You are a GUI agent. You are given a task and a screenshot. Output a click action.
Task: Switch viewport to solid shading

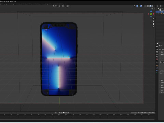[x=149, y=6]
